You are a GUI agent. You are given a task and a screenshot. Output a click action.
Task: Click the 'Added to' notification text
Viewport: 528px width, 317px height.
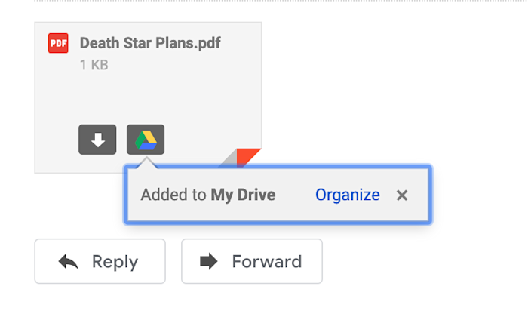click(x=173, y=195)
